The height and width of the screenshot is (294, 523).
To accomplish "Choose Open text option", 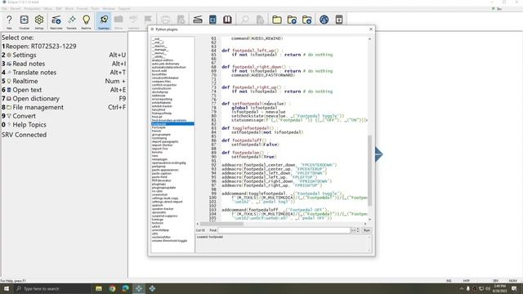I will (64, 90).
